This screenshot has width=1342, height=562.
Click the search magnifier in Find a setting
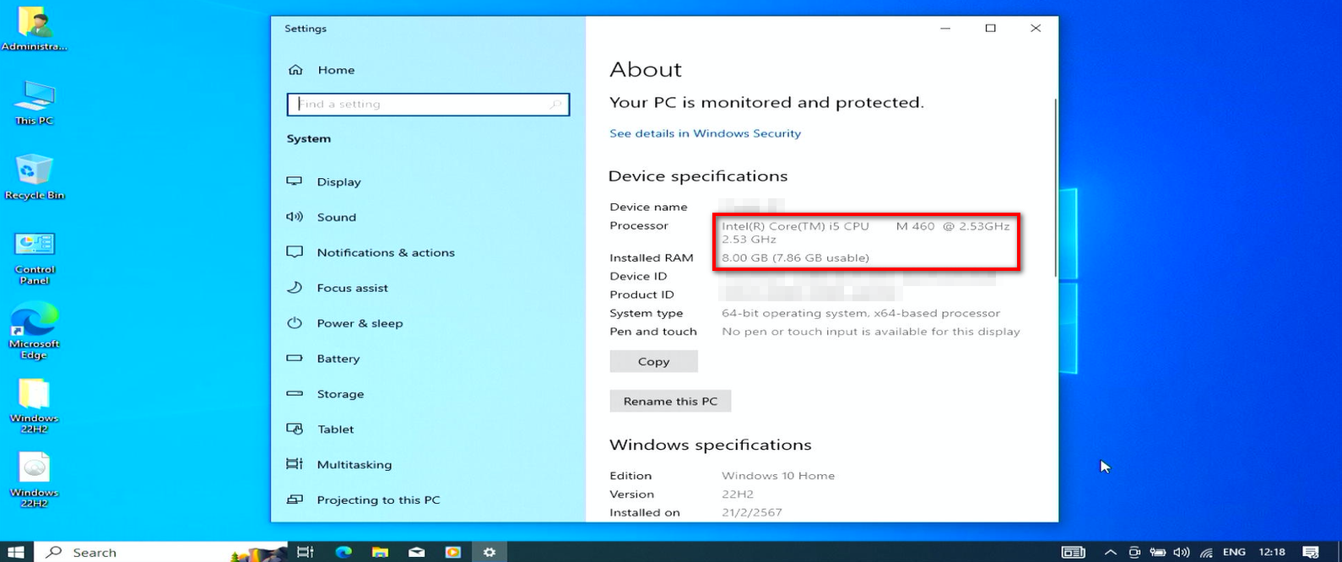(555, 105)
